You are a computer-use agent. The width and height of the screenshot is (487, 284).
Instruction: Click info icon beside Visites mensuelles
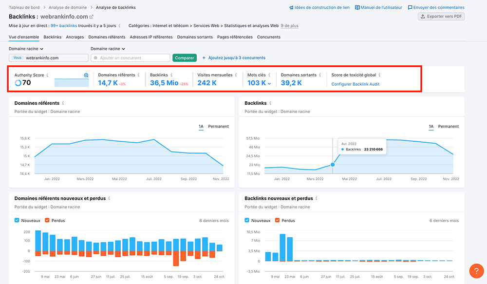tap(236, 75)
